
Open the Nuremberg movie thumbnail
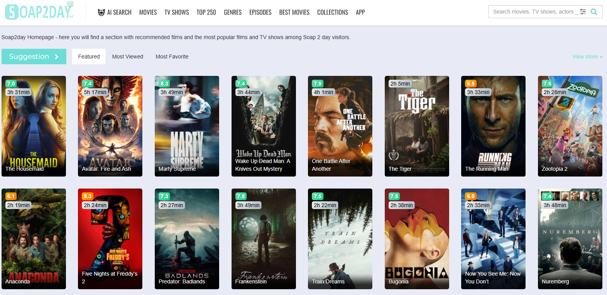tap(570, 238)
